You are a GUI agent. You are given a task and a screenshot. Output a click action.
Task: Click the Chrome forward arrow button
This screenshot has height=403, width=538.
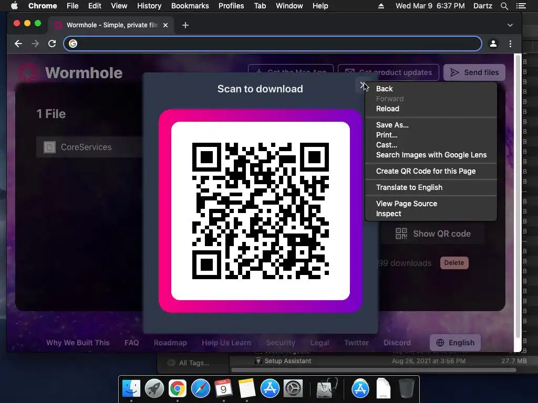point(35,44)
